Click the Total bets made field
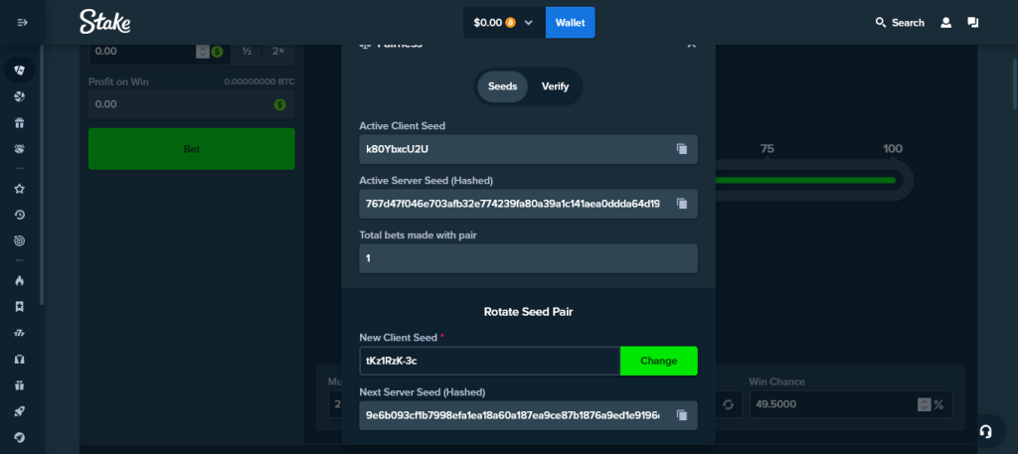Screen dimensions: 1018x454 click(x=528, y=258)
